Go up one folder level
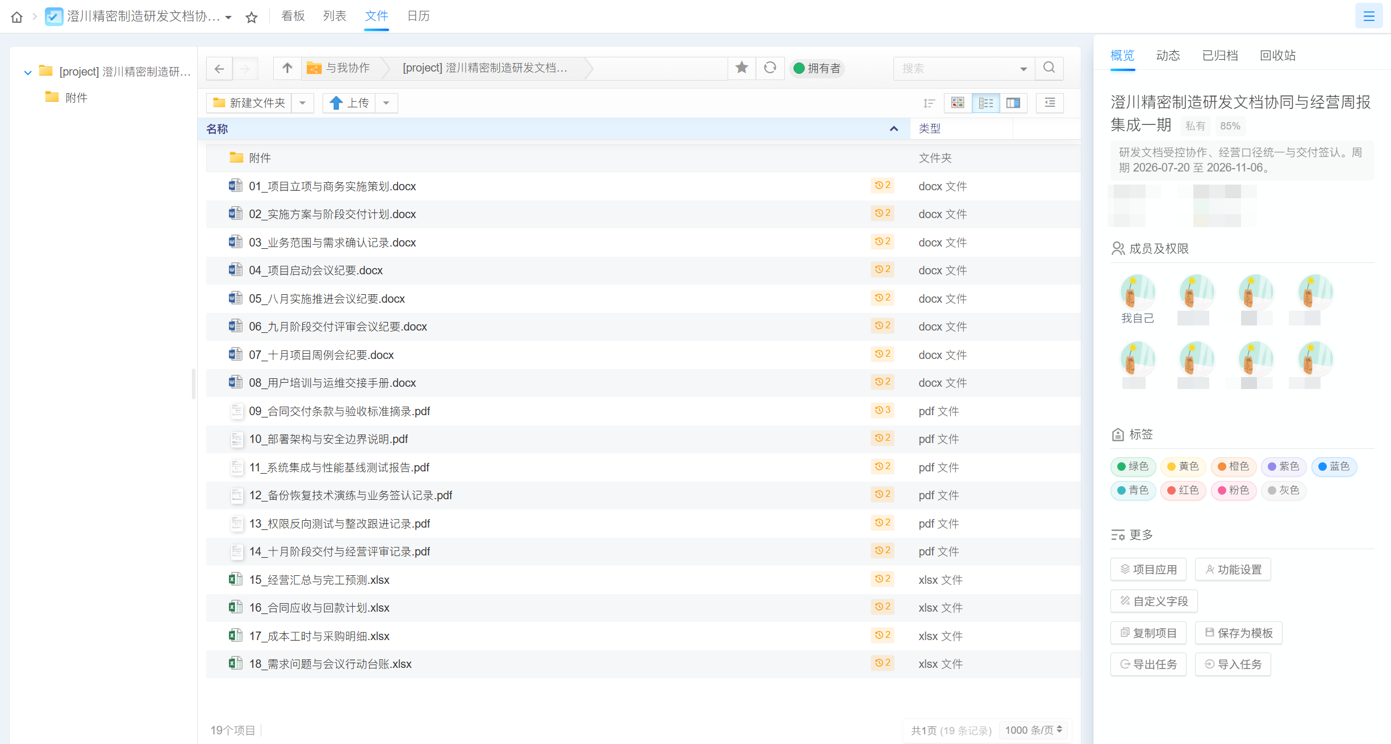This screenshot has height=744, width=1391. [x=287, y=68]
